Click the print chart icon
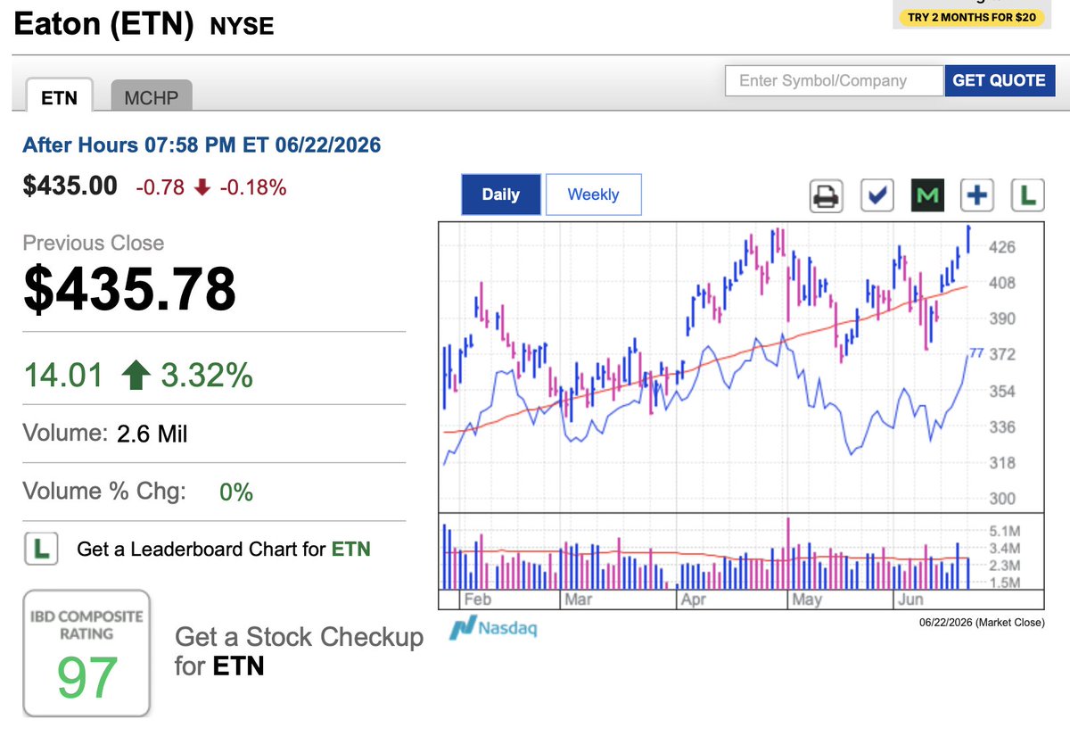 click(x=827, y=196)
